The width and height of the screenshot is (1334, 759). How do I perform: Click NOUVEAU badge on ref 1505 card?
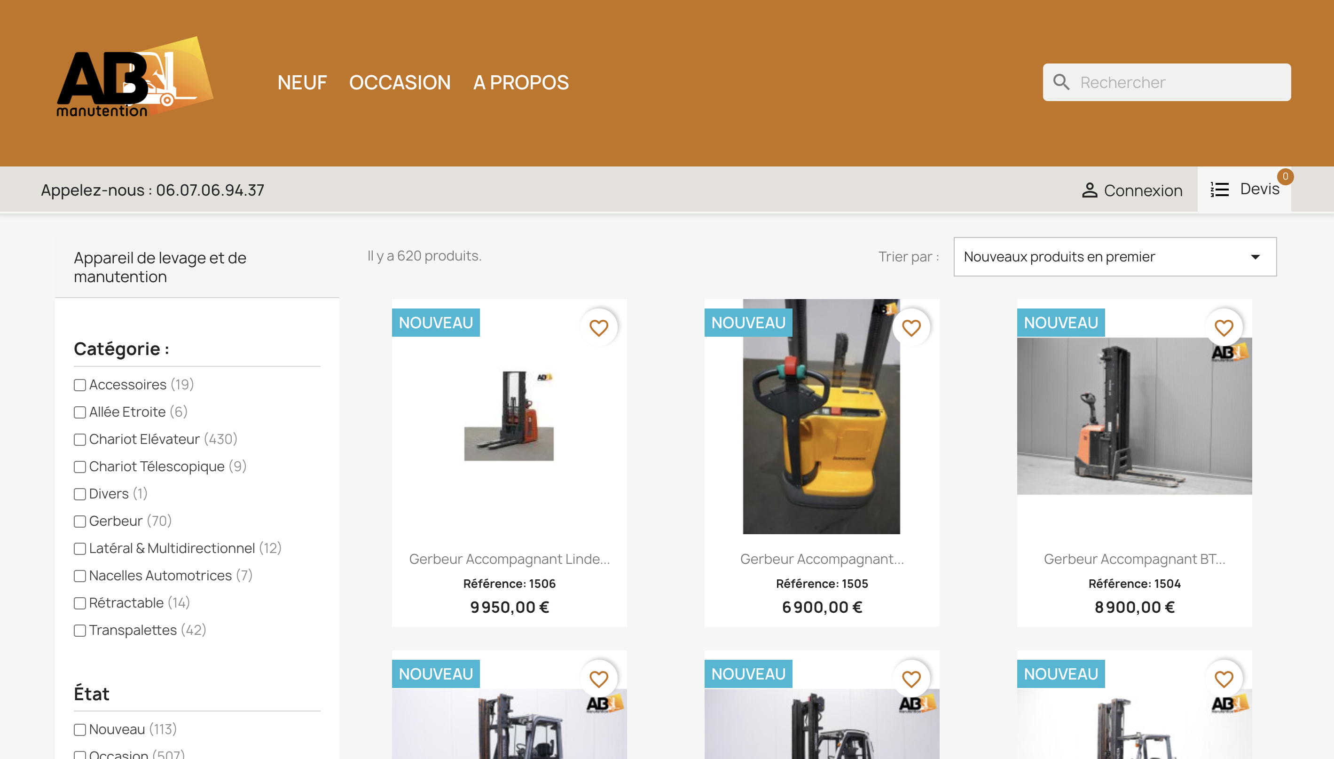(748, 323)
